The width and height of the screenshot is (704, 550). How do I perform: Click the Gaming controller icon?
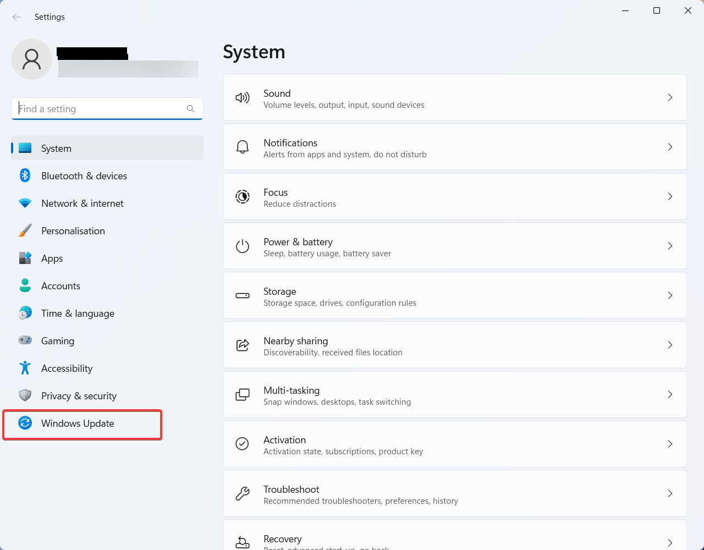point(25,340)
